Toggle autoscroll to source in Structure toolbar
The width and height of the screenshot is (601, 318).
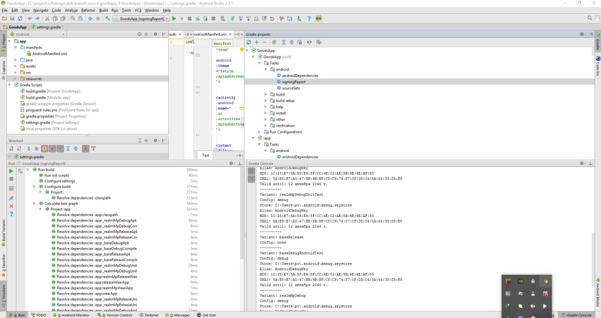pyautogui.click(x=85, y=148)
